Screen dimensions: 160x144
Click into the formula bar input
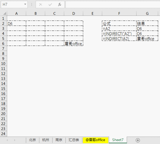coord(113,4)
